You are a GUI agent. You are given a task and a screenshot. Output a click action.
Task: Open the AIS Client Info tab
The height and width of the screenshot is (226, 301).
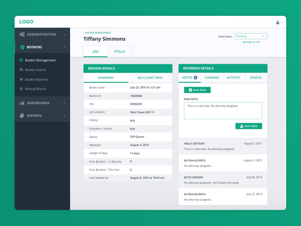[x=149, y=77]
